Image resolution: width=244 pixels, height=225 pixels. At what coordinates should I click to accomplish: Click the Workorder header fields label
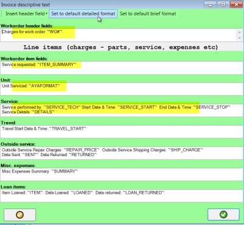27,26
